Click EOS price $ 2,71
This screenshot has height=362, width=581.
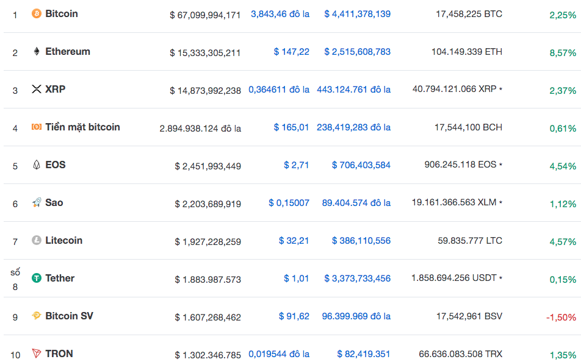click(x=297, y=165)
